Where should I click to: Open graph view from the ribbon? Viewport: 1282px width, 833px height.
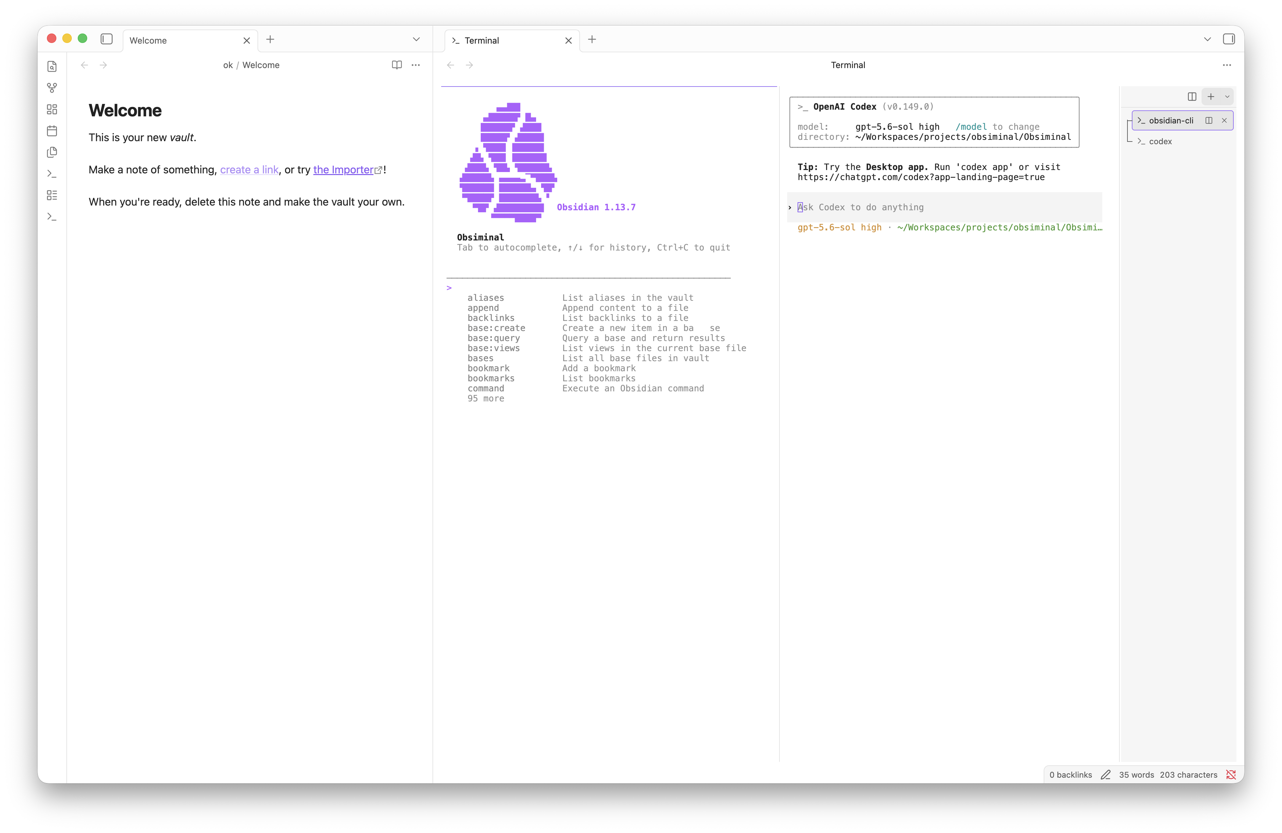pyautogui.click(x=52, y=88)
